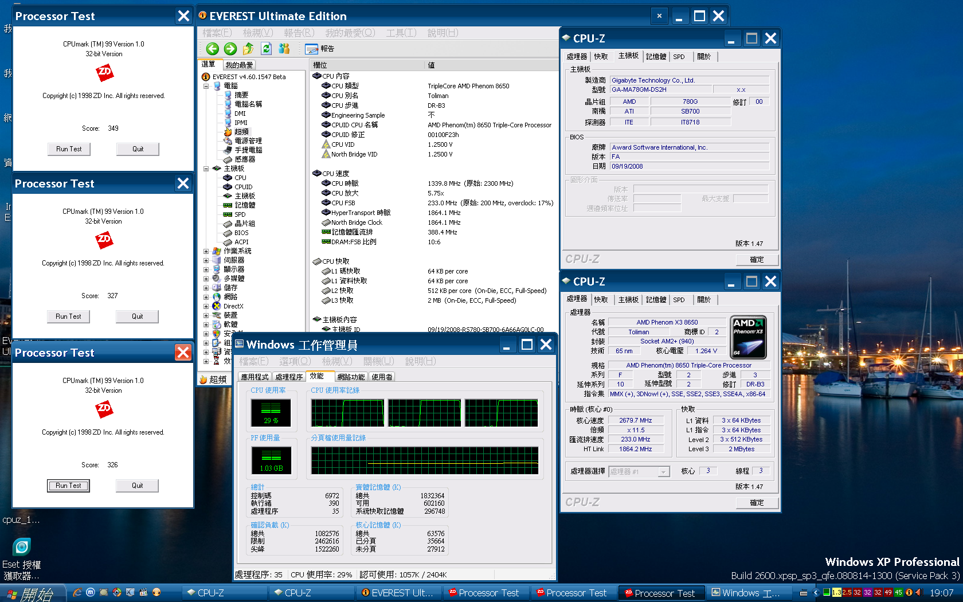Open 手提電腦 laptop item in EVEREST tree

coord(243,150)
